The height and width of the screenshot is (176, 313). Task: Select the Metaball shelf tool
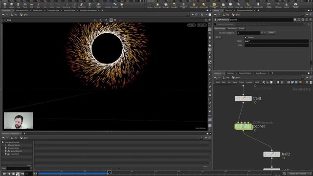tap(115, 5)
